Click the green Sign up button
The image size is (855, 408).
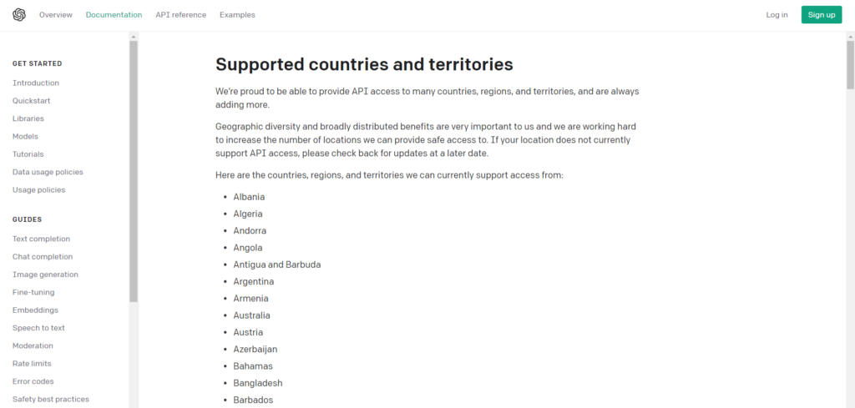[x=822, y=15]
